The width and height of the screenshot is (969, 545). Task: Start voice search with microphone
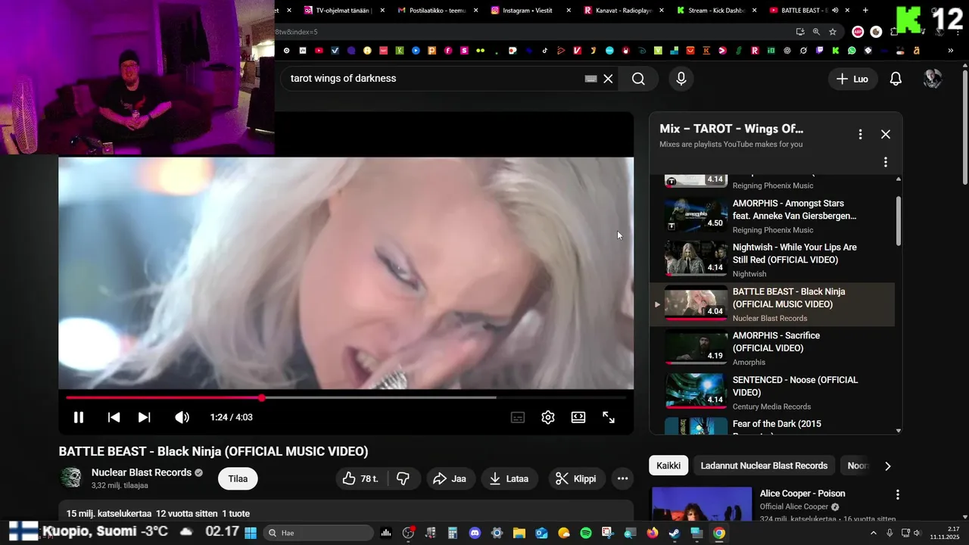681,79
